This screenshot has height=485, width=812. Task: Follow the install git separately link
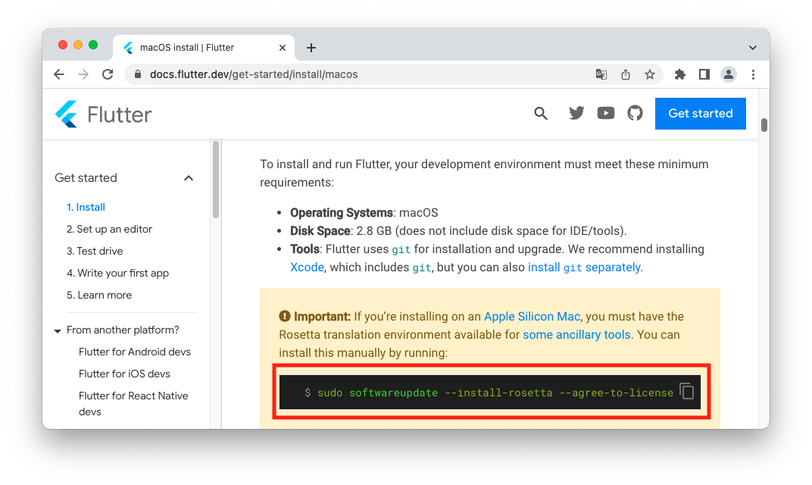(x=584, y=268)
